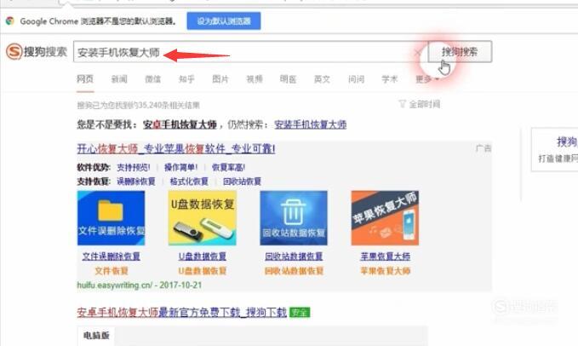Open the 图片 tab
The height and width of the screenshot is (346, 578).
220,79
